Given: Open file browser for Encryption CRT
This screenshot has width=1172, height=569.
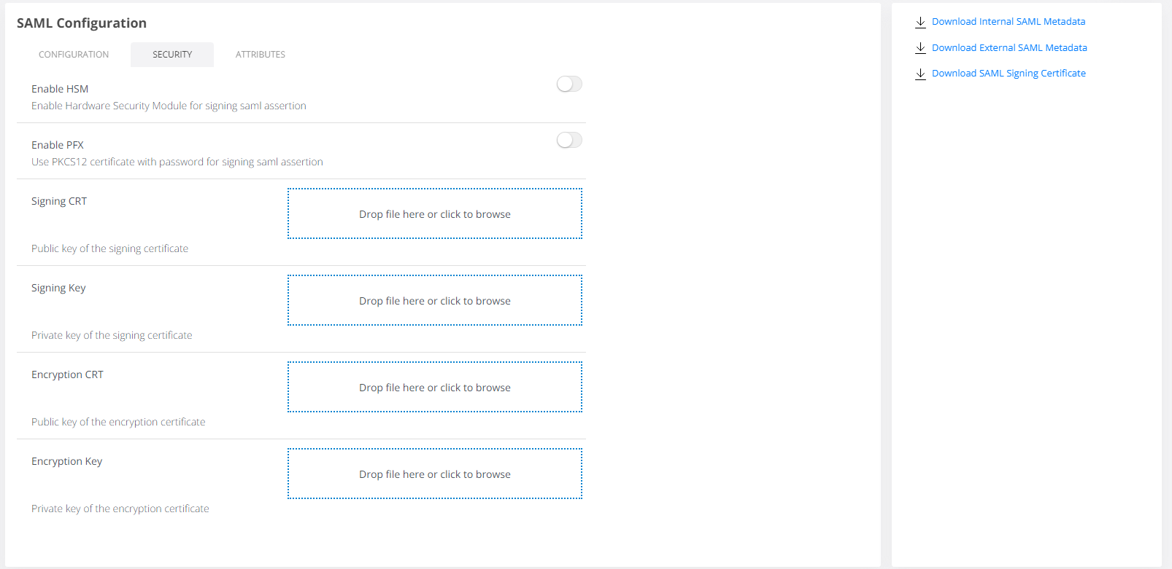Looking at the screenshot, I should (435, 388).
